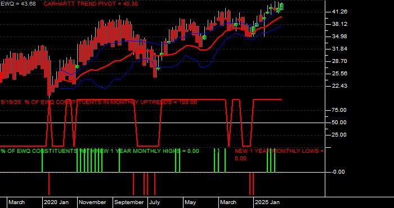Click the March label before 2025 Jan
Screen dimensions: 394x208
[229, 202]
